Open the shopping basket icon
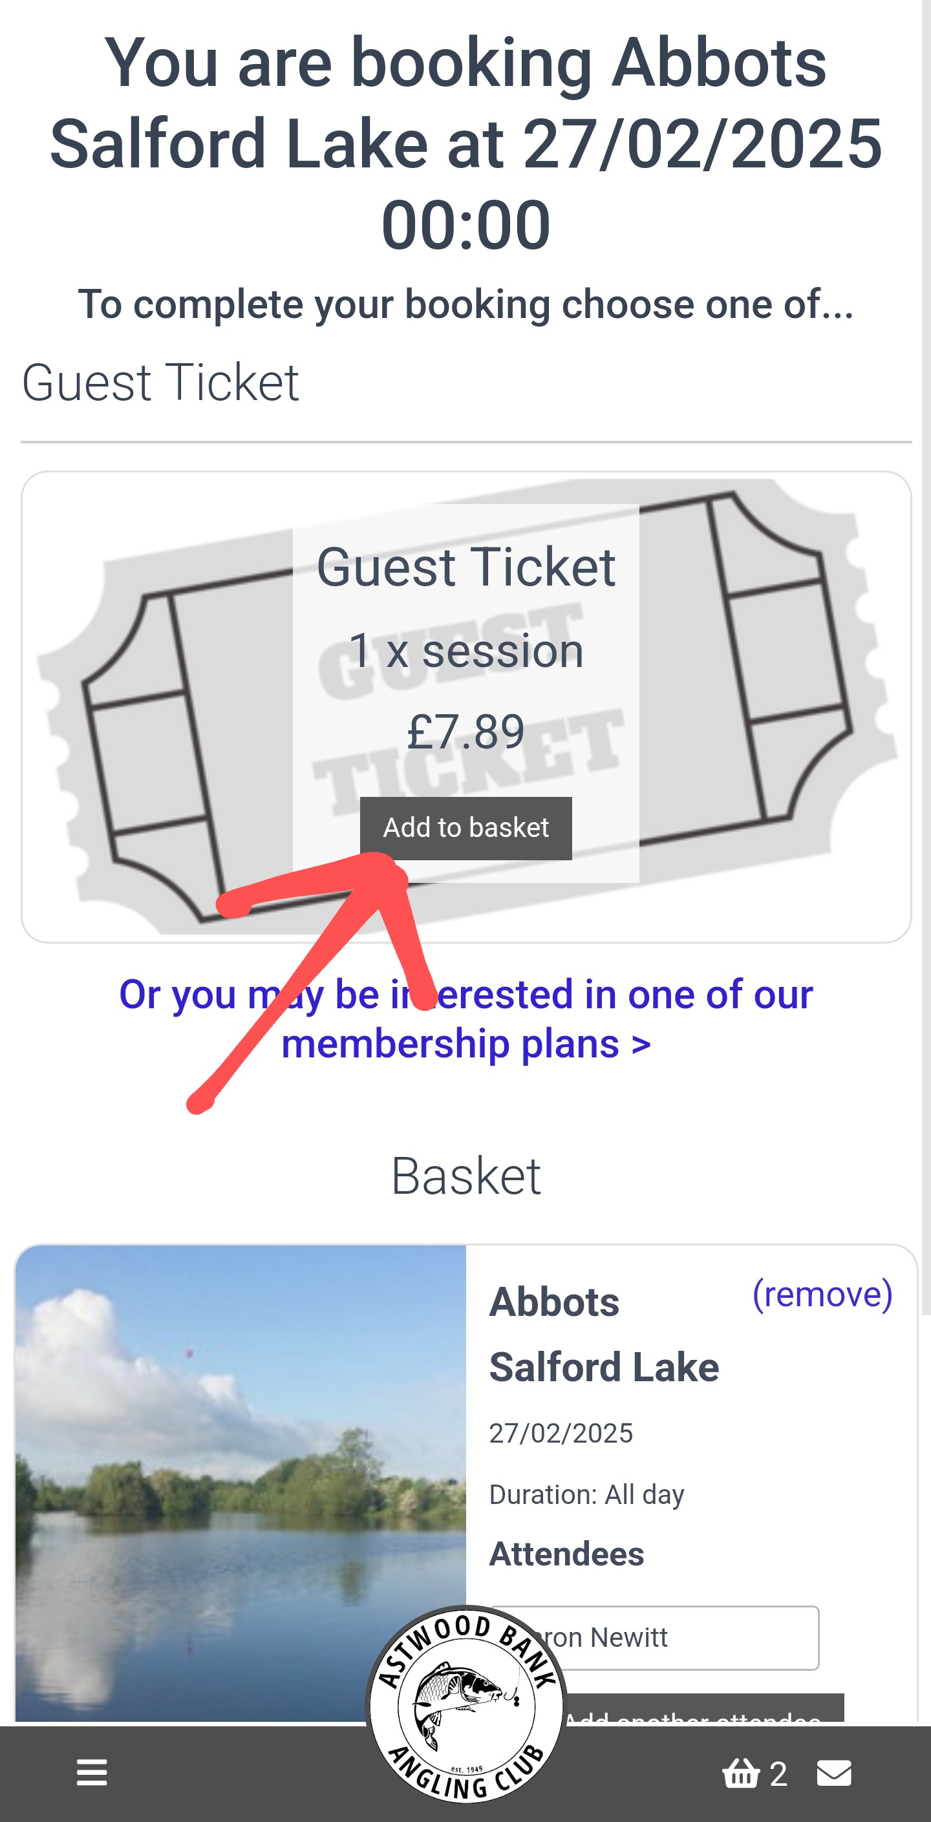The height and width of the screenshot is (1822, 931). [740, 1772]
